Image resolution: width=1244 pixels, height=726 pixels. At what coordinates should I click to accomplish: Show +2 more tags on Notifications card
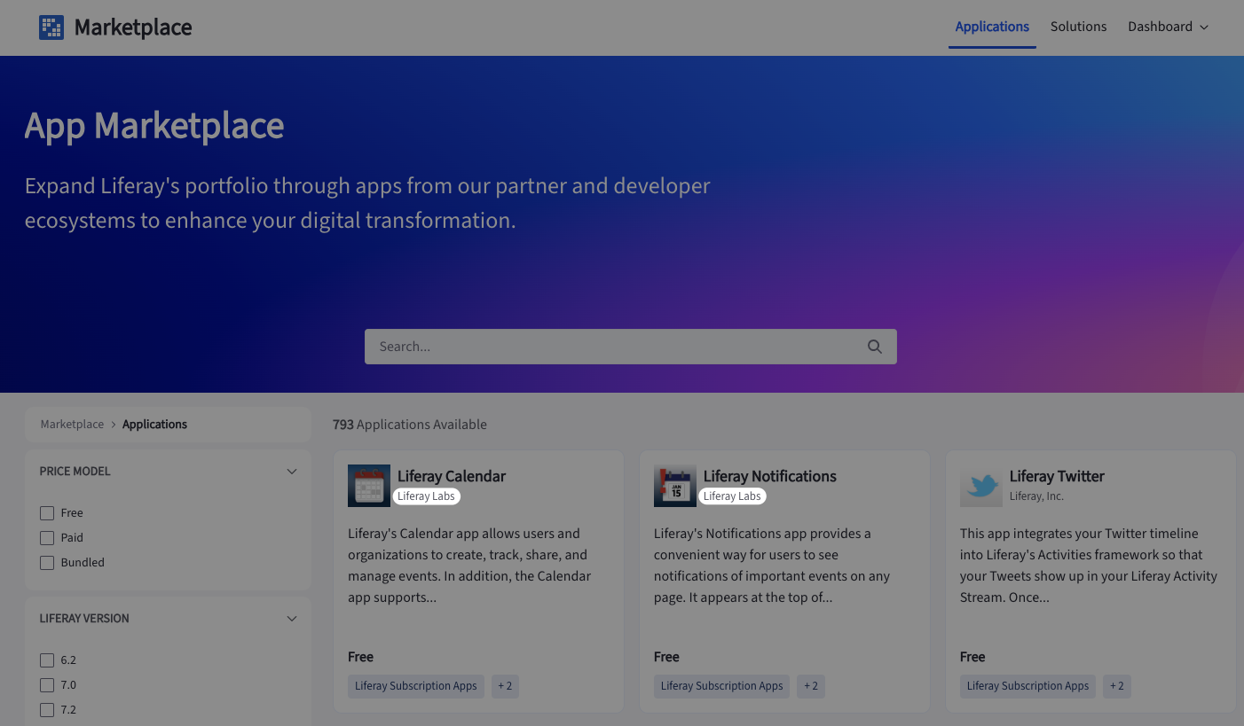click(811, 686)
